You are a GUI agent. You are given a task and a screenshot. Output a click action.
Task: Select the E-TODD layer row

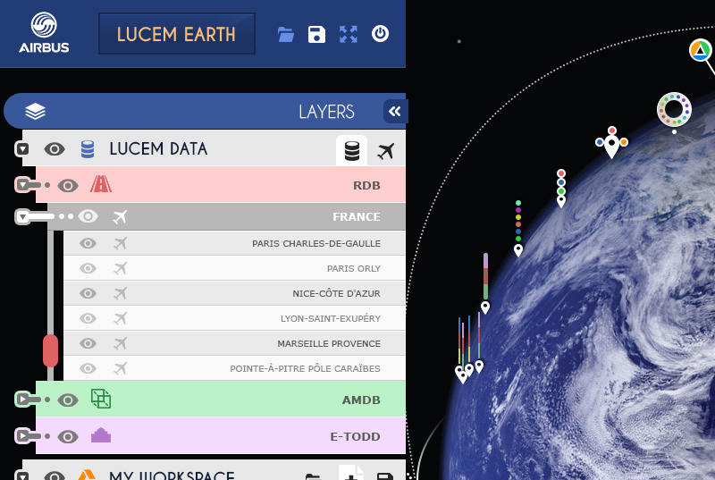point(221,436)
